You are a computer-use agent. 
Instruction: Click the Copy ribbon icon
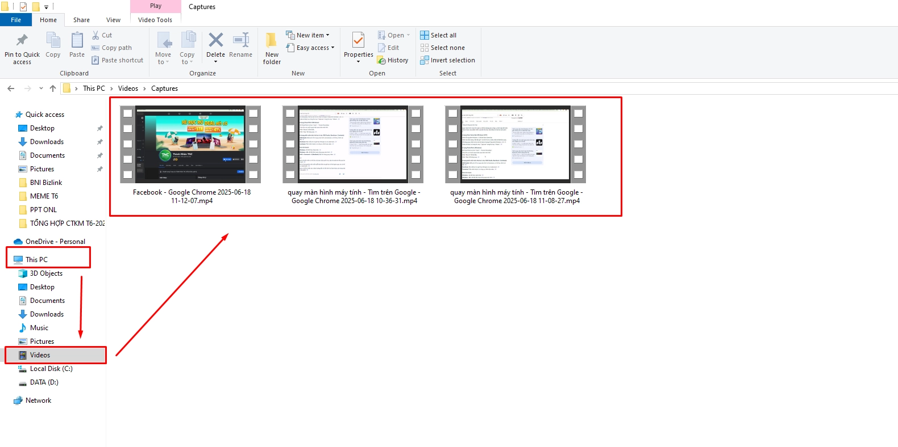point(53,40)
